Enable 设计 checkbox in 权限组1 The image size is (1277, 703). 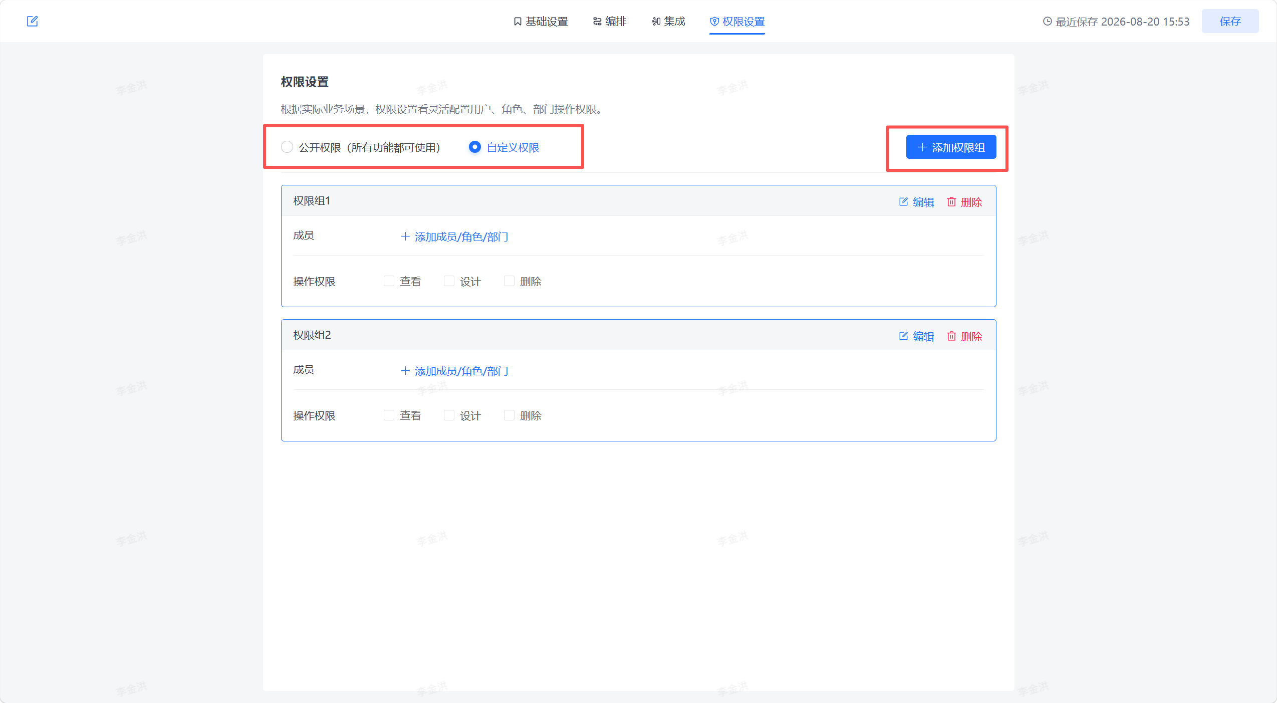(449, 281)
